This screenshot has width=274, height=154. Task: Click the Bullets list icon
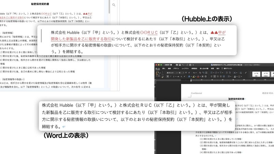[x=211, y=73]
